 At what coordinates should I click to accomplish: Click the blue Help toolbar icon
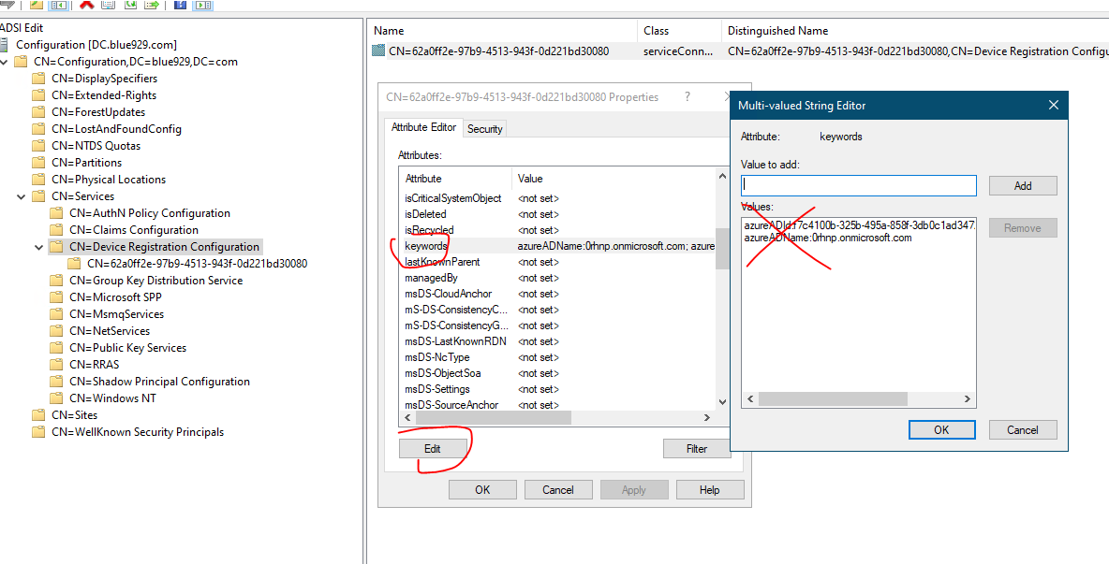[x=180, y=5]
